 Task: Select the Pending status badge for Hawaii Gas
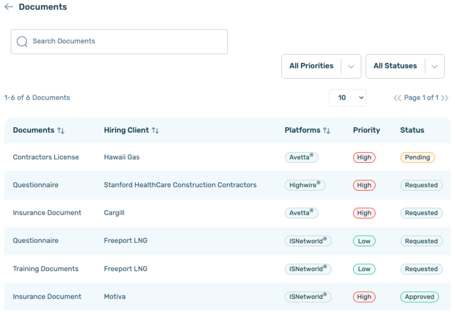[x=417, y=157]
